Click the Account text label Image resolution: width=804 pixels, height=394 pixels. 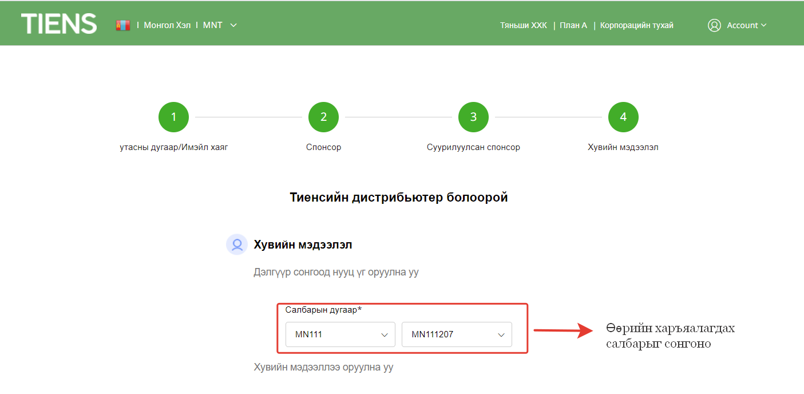742,25
